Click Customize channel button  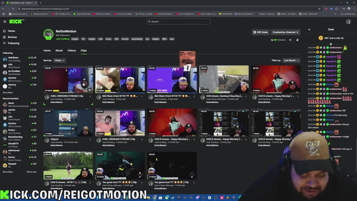click(285, 32)
